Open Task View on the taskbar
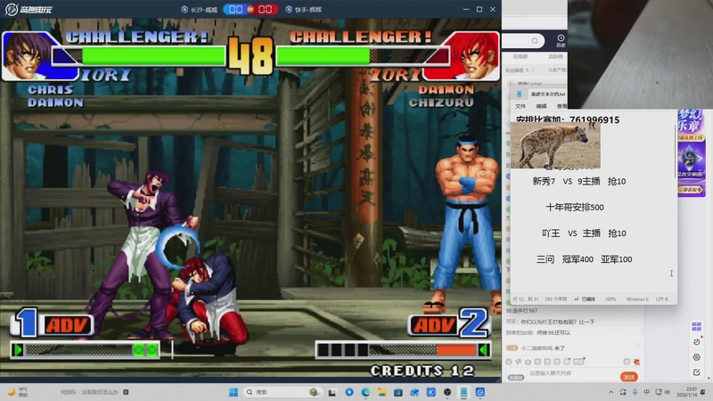The image size is (713, 401). (332, 392)
